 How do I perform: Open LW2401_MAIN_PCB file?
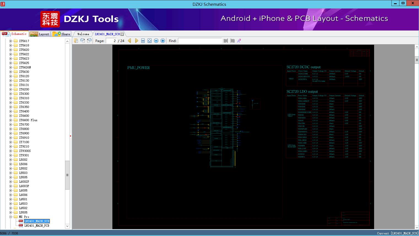click(x=37, y=226)
